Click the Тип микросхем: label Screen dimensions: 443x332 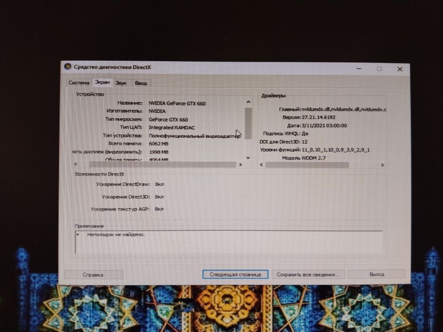(x=124, y=119)
